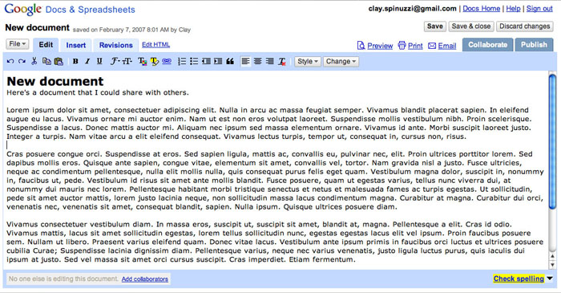
Task: Click the Decrease indent icon
Action: coord(206,61)
